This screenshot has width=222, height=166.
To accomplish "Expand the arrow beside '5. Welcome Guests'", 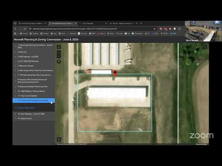I will (x=15, y=66).
